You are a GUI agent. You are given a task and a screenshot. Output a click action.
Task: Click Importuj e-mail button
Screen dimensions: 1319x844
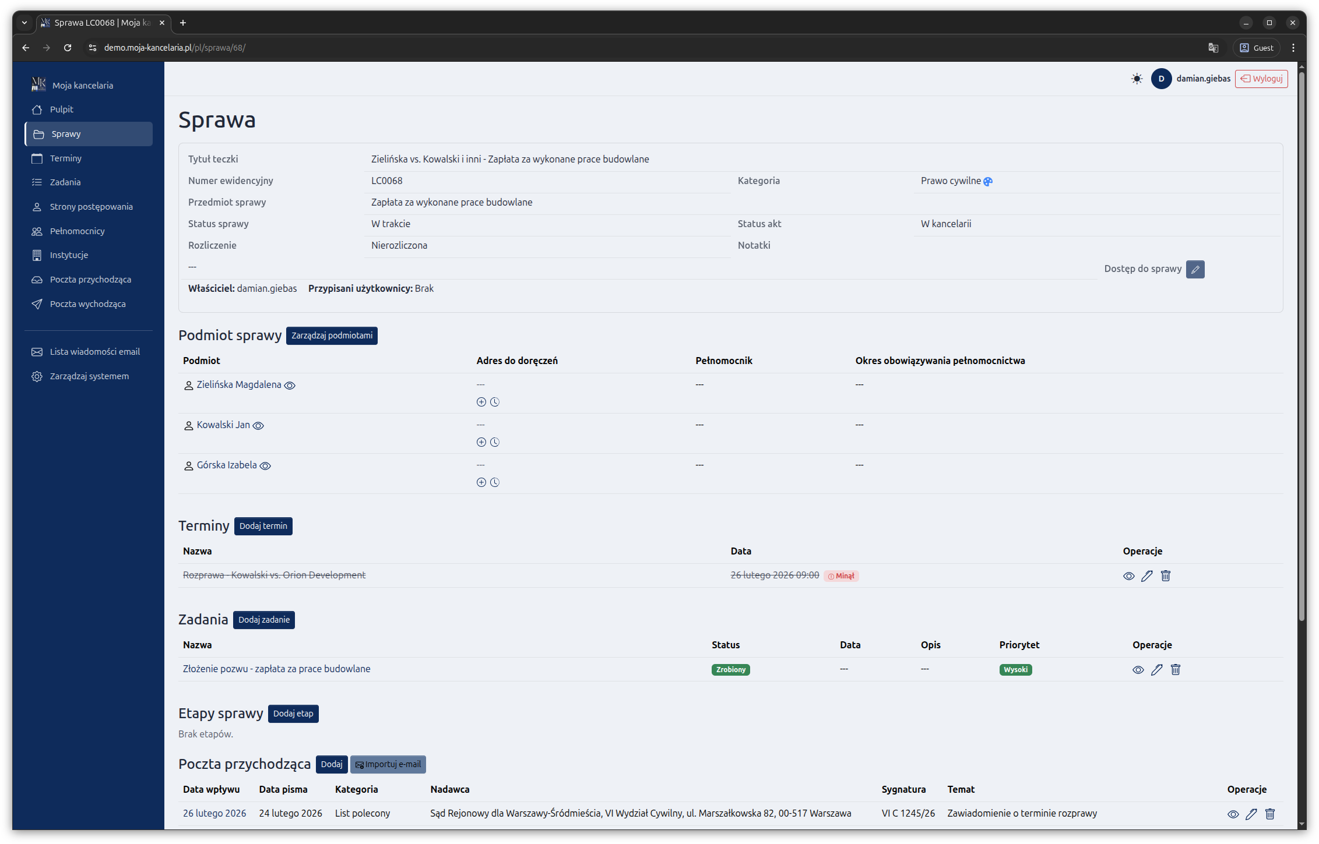(x=388, y=764)
